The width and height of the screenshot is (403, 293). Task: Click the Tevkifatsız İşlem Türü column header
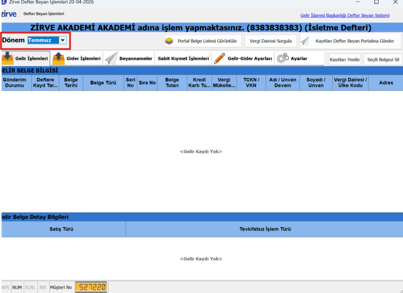[x=265, y=229]
